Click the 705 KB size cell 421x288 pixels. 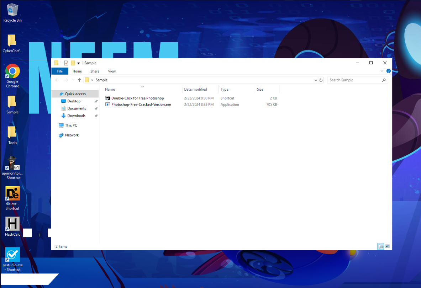click(x=272, y=105)
